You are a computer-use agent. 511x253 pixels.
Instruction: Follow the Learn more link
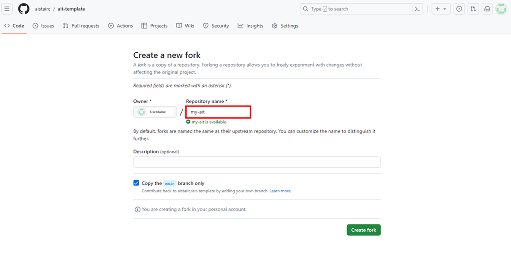click(280, 191)
